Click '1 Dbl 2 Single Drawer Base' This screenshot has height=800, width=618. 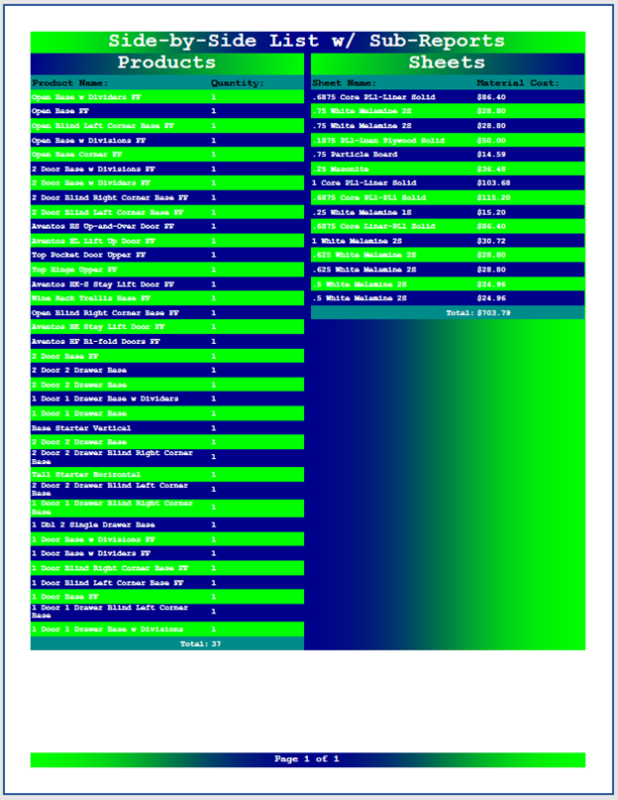93,524
